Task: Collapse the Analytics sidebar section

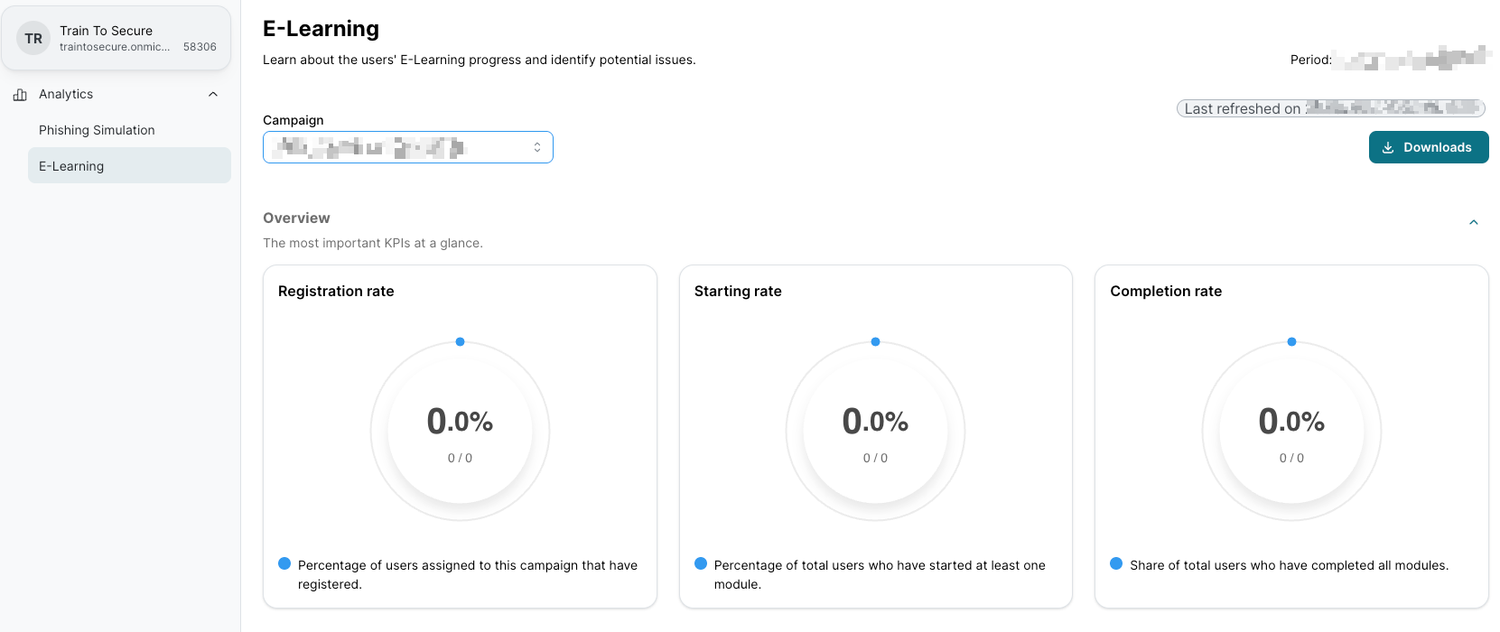Action: tap(213, 95)
